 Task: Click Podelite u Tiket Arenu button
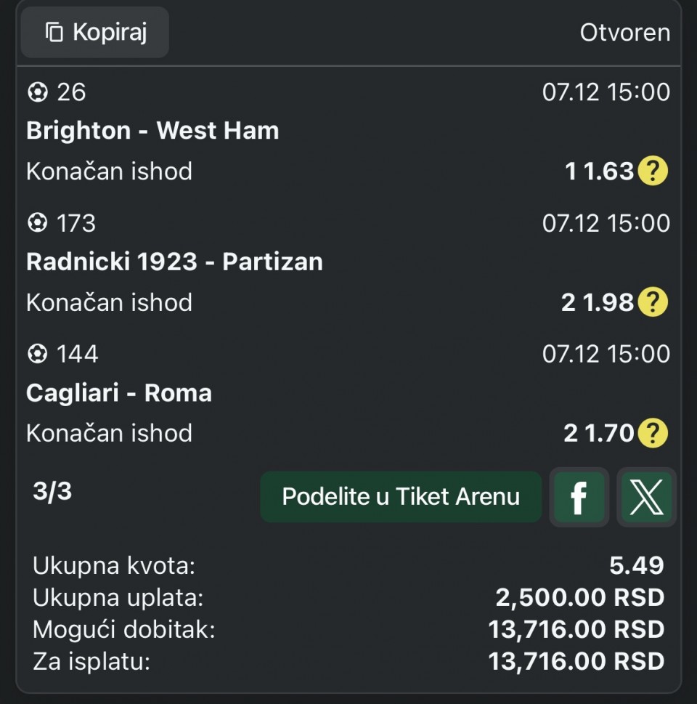pos(401,497)
